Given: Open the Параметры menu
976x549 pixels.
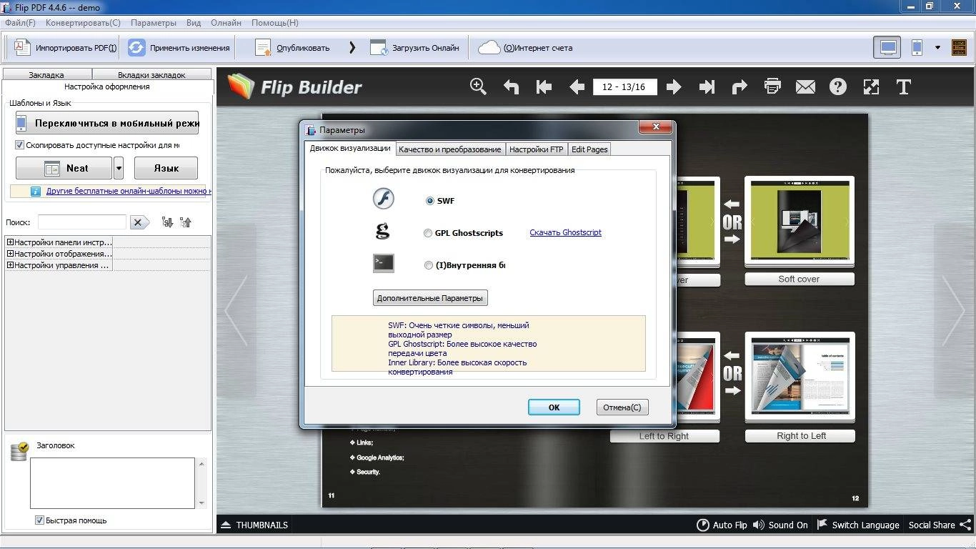Looking at the screenshot, I should pos(154,22).
